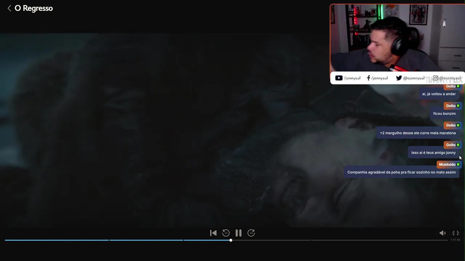The height and width of the screenshot is (261, 465).
Task: Click the message 'isso ai é teus amigo jonny'
Action: tap(433, 153)
